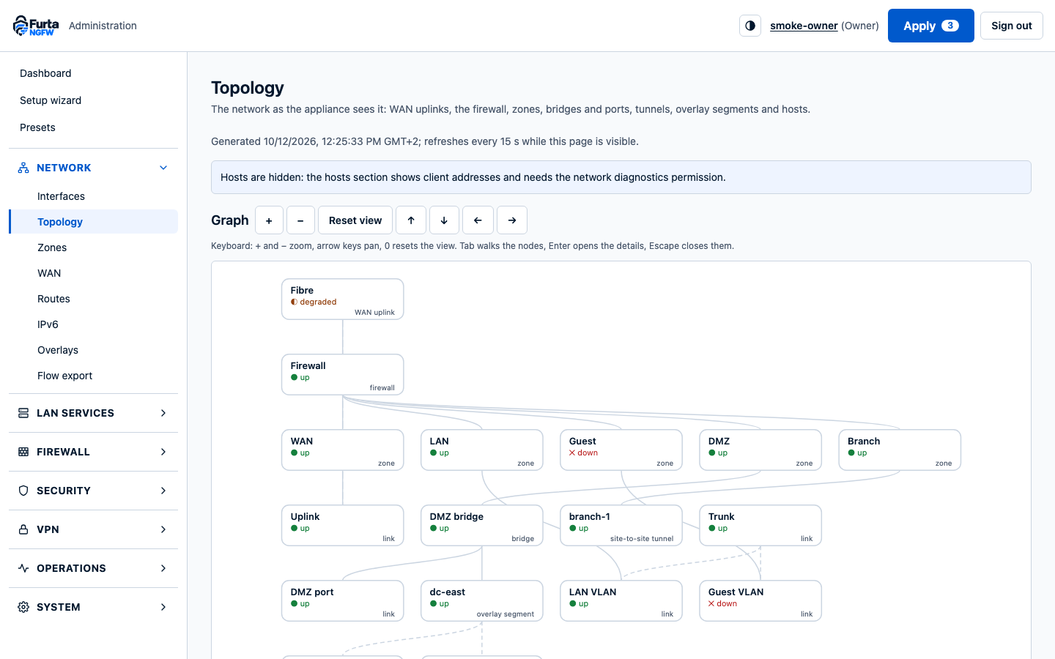Toggle the dark/light theme icon

tap(750, 26)
